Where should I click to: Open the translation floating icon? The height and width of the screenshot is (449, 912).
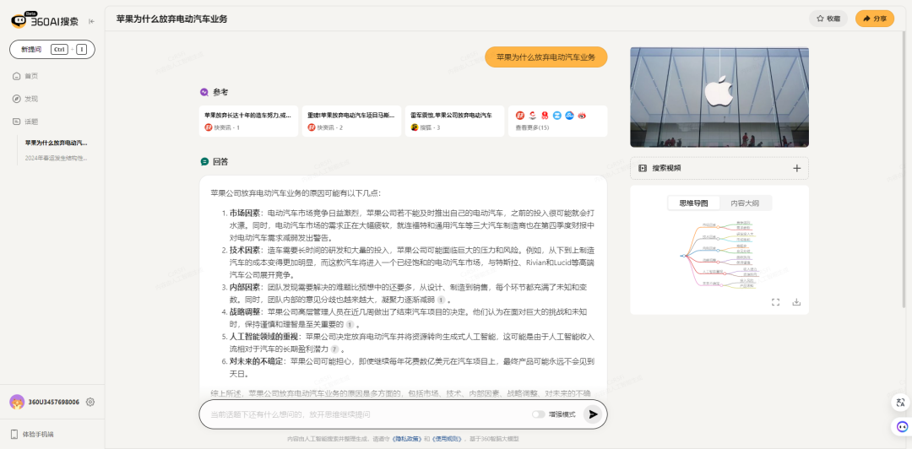898,403
